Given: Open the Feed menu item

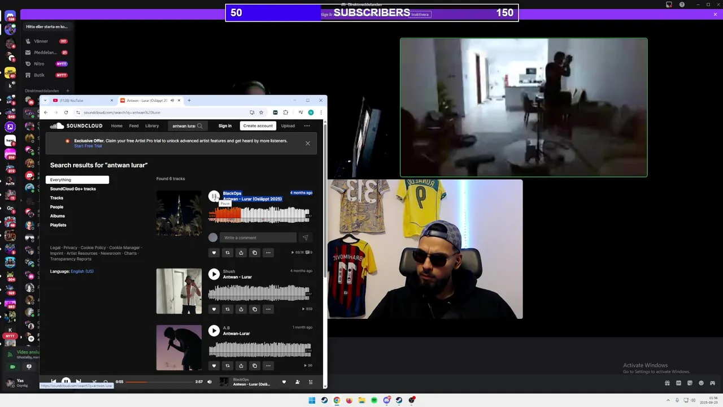Looking at the screenshot, I should 134,126.
